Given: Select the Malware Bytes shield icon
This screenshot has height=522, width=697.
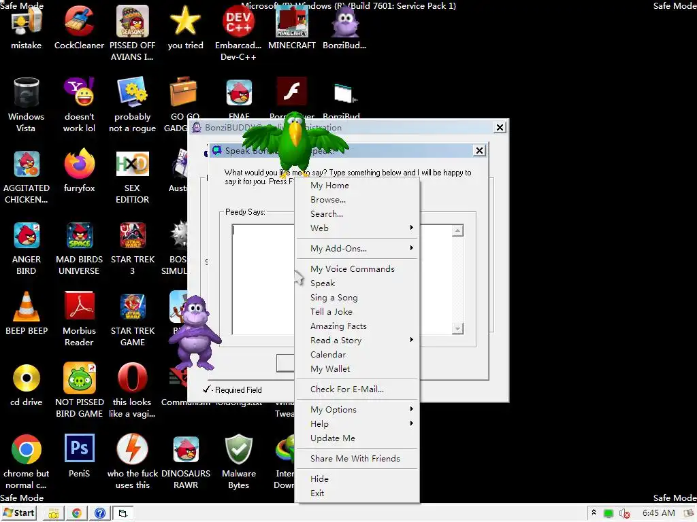Looking at the screenshot, I should (x=239, y=462).
